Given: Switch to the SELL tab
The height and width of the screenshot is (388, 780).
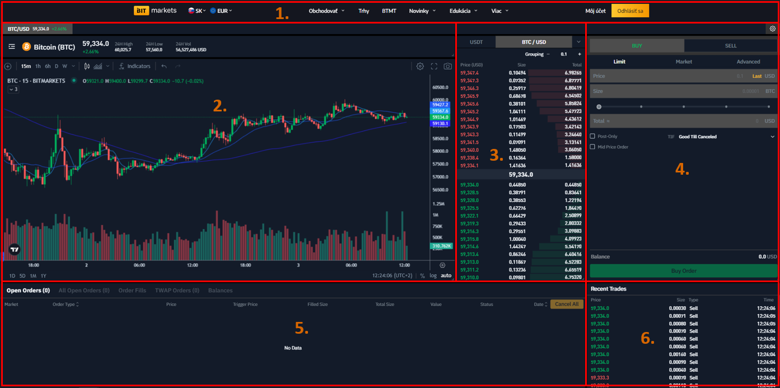Looking at the screenshot, I should click(x=731, y=46).
